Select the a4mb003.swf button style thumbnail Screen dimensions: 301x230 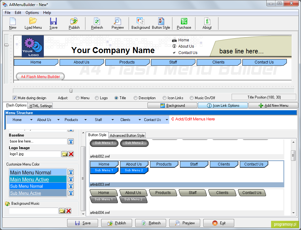pos(187,174)
